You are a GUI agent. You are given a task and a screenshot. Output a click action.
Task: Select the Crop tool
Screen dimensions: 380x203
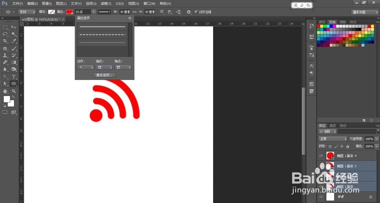pyautogui.click(x=5, y=41)
